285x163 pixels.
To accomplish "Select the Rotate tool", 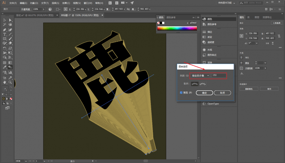I will pyautogui.click(x=4, y=48).
